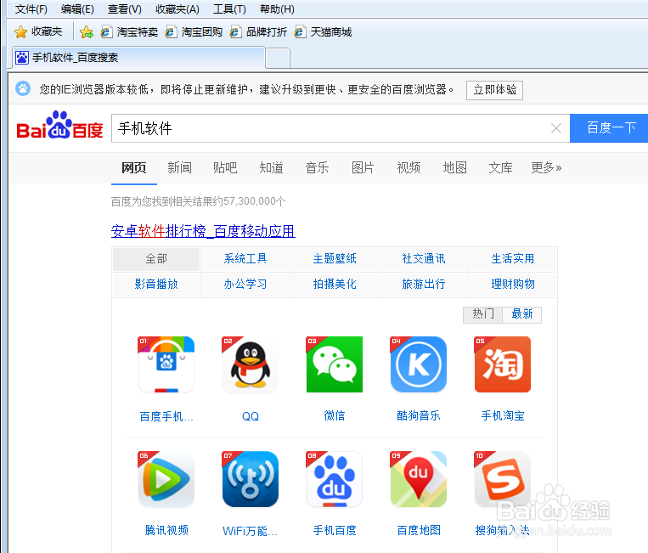Filter by 理财购物 category

513,284
